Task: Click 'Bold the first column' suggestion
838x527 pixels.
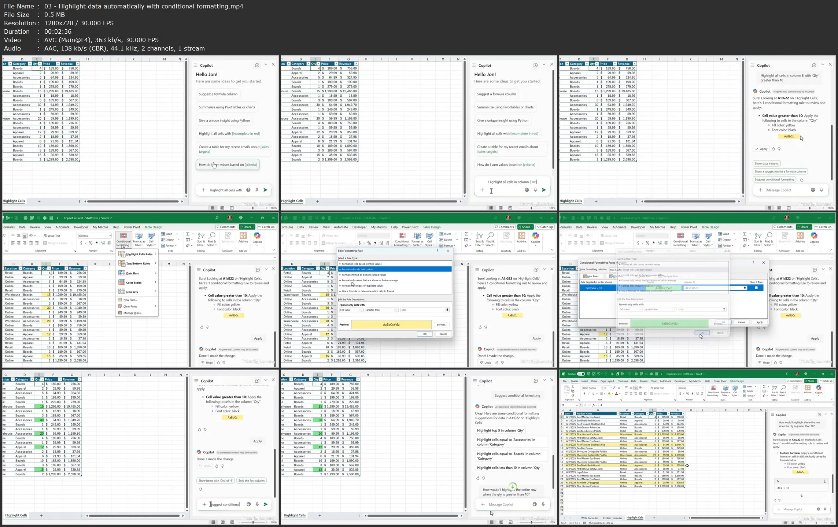Action: (x=251, y=480)
